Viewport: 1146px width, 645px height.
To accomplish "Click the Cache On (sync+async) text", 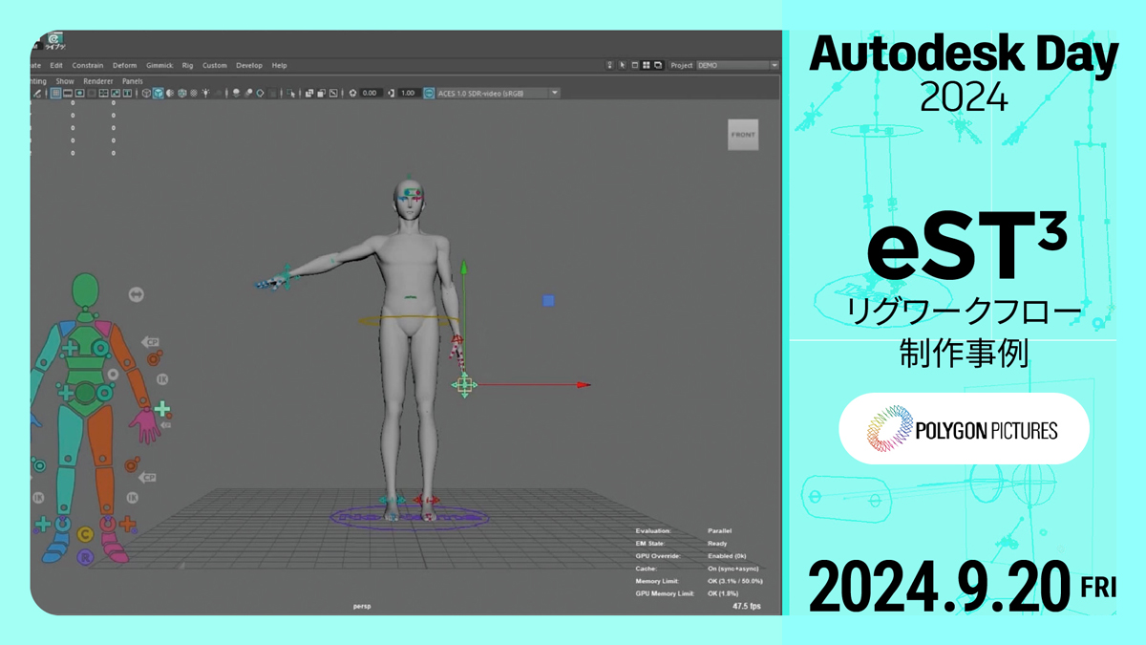I will tap(732, 568).
